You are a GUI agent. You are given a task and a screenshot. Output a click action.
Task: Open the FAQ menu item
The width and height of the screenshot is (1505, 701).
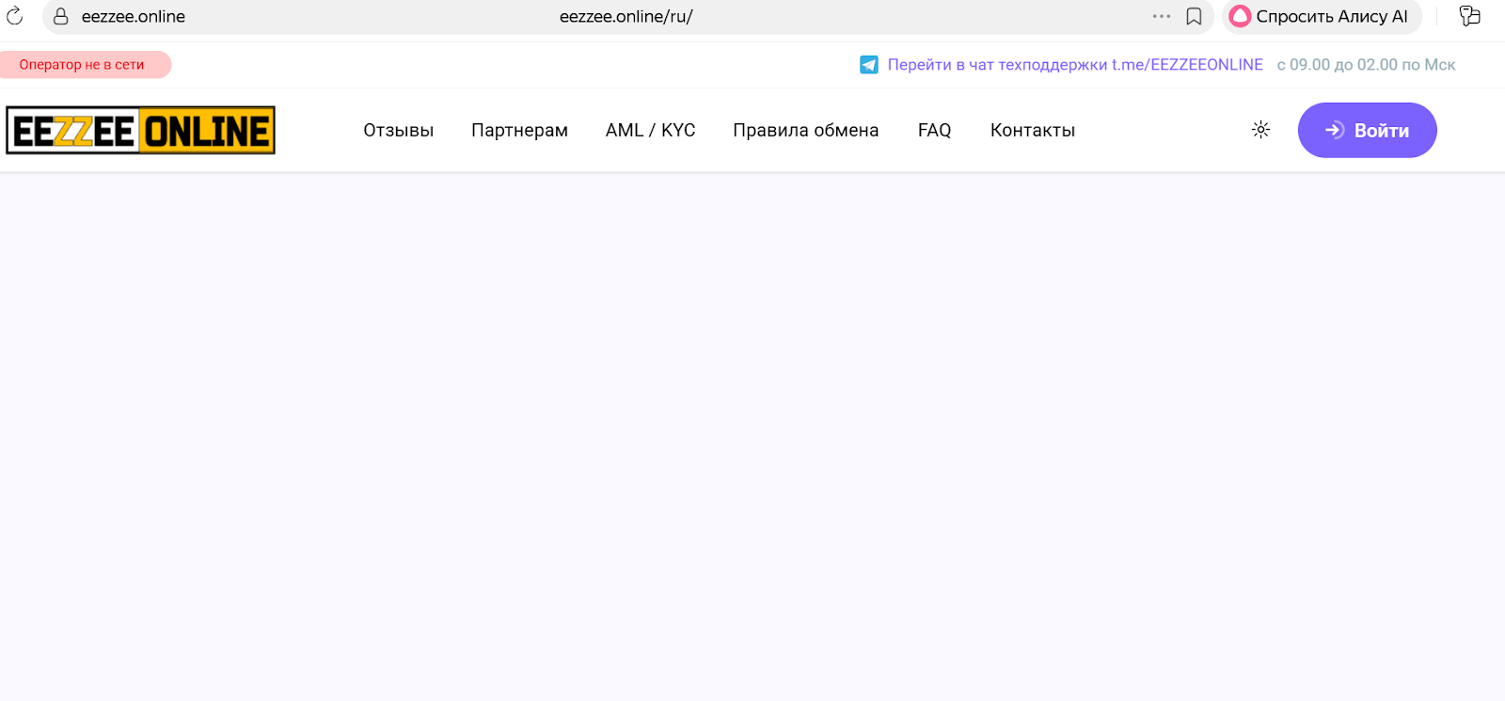(935, 131)
